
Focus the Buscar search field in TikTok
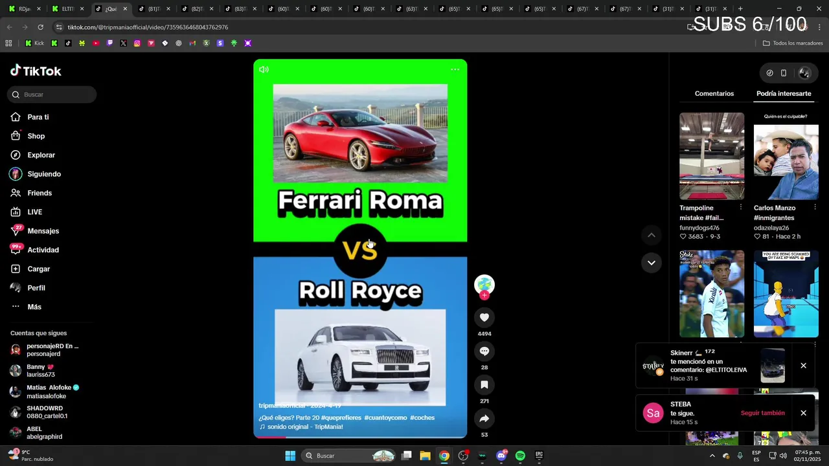click(52, 94)
